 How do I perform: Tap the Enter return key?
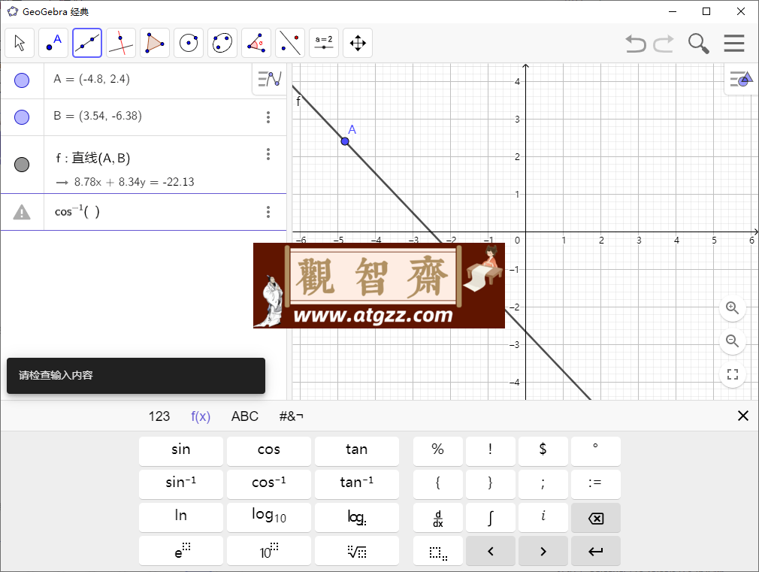pyautogui.click(x=596, y=551)
